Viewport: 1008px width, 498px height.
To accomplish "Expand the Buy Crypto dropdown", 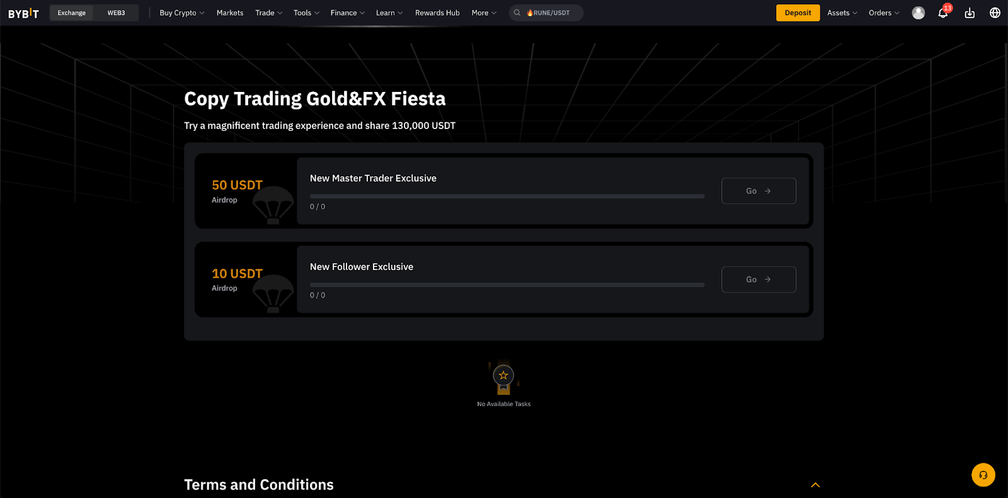I will (x=182, y=13).
